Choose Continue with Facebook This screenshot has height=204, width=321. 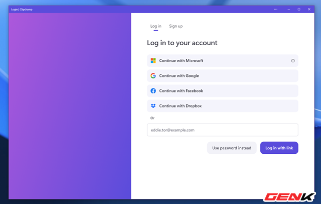[x=223, y=91]
